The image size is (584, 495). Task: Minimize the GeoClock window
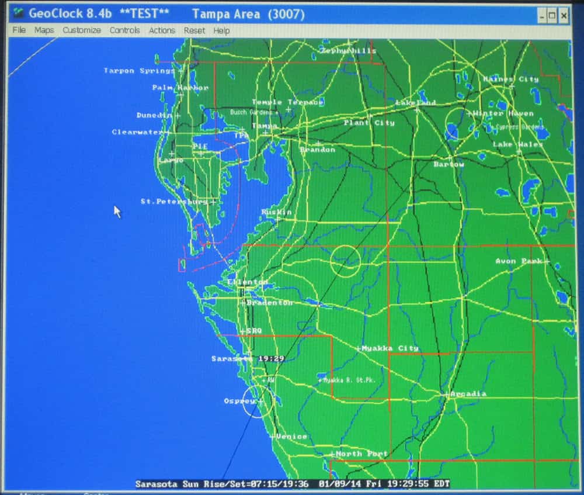(542, 16)
